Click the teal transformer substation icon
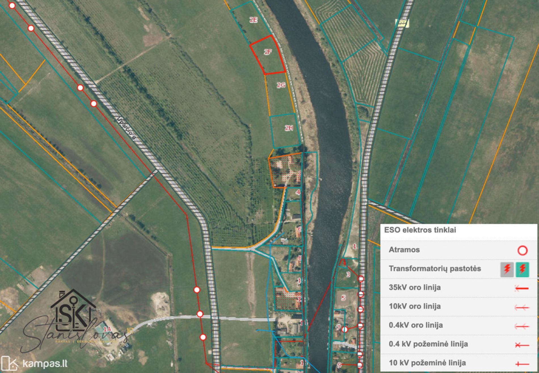 (522, 269)
